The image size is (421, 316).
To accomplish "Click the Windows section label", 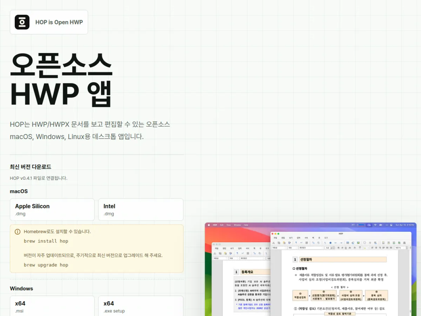I will tap(21, 289).
